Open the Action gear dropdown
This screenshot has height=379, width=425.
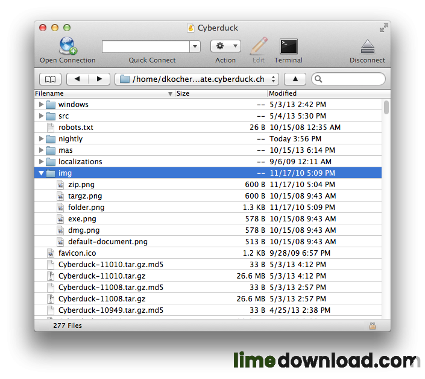(225, 46)
